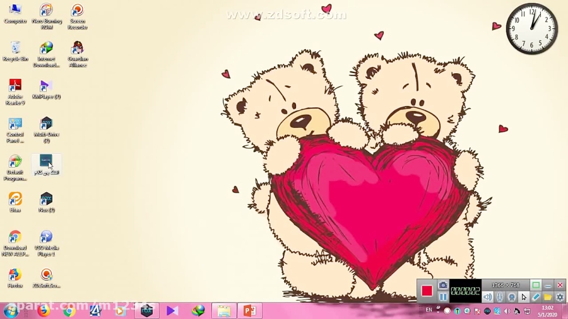Screen dimensions: 568x319
Task: Launch Chrome from the taskbar
Action: pyautogui.click(x=69, y=311)
